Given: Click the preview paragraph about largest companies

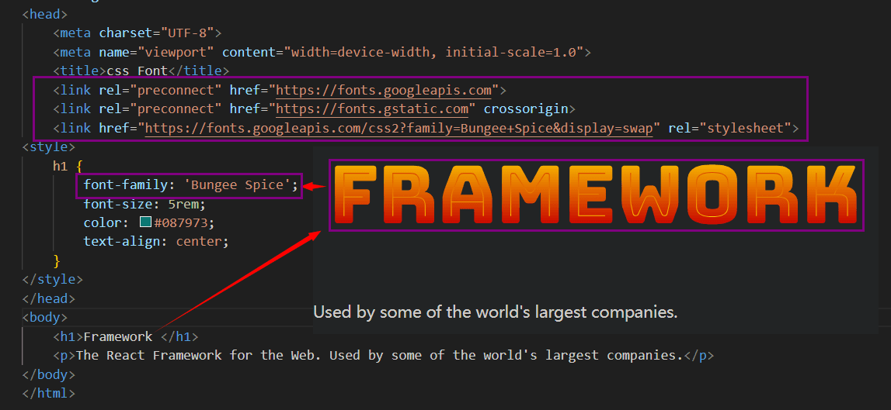Looking at the screenshot, I should [x=495, y=312].
